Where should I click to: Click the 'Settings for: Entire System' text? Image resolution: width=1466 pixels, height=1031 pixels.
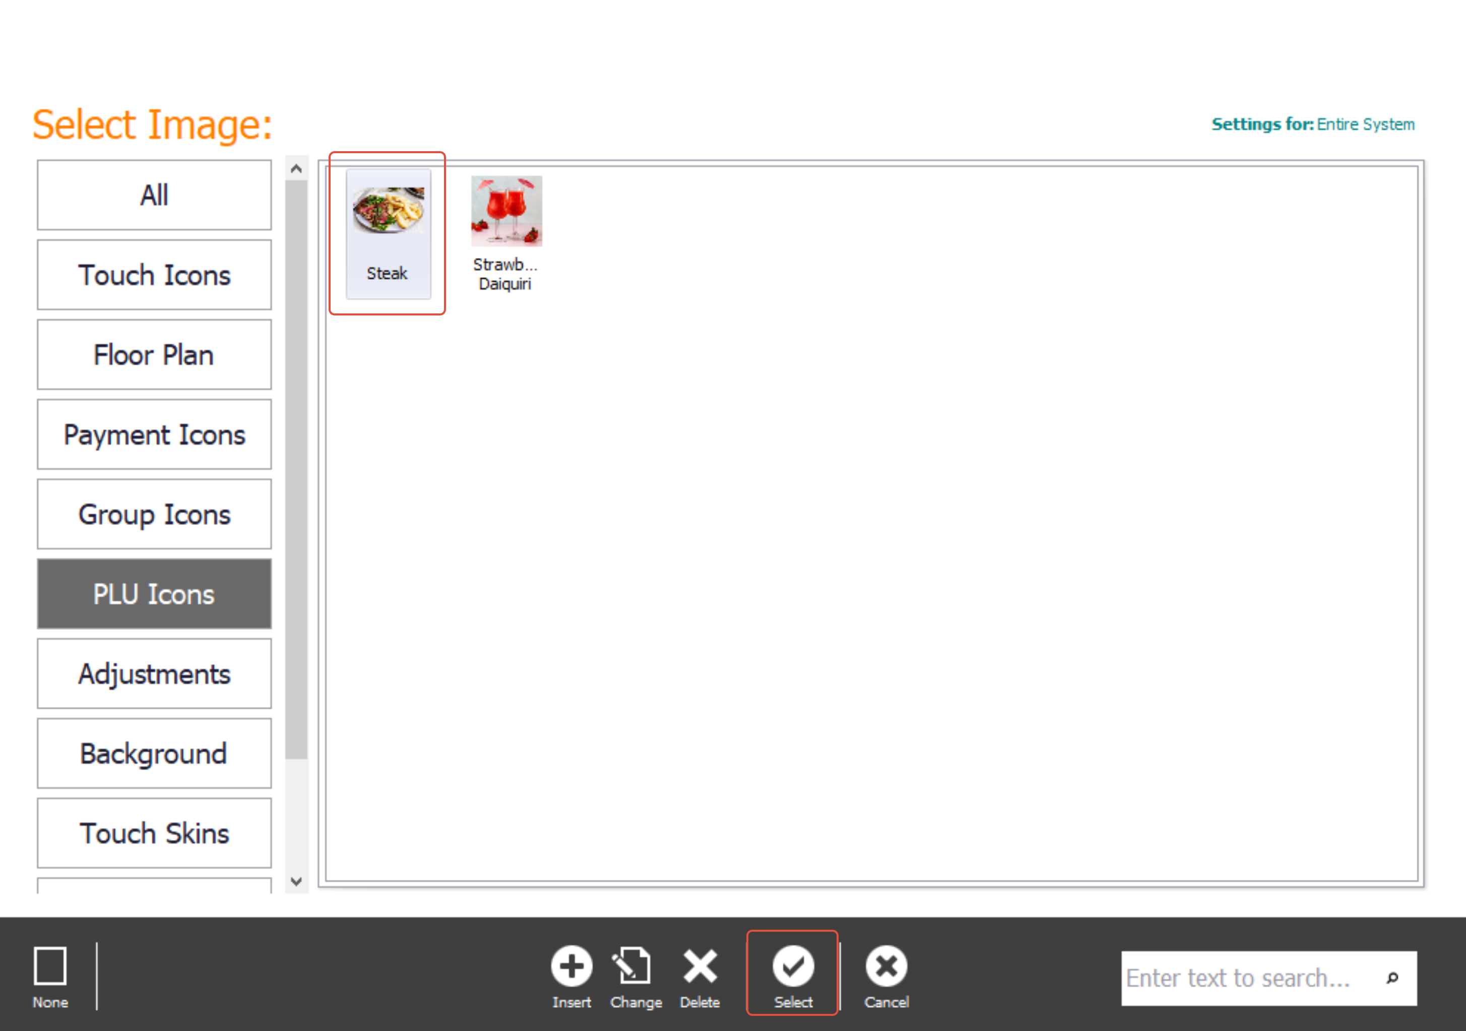point(1313,124)
